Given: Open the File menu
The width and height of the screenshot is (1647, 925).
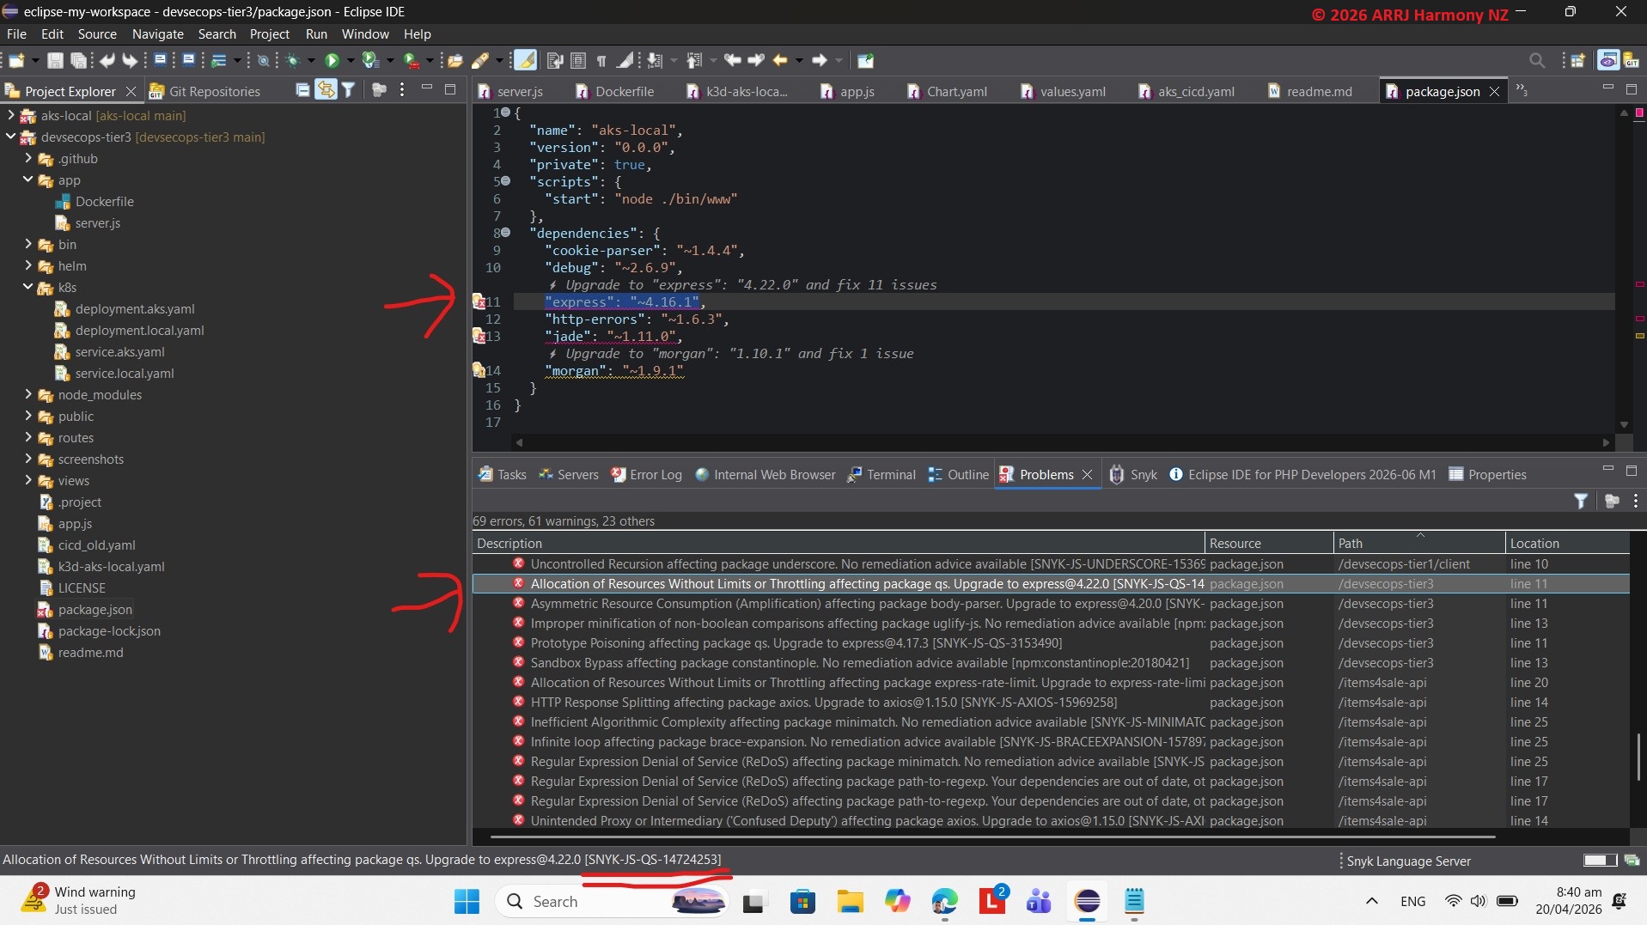Looking at the screenshot, I should [16, 34].
